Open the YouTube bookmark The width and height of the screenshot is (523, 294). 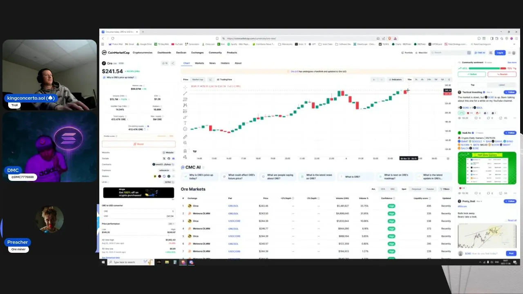(177, 44)
